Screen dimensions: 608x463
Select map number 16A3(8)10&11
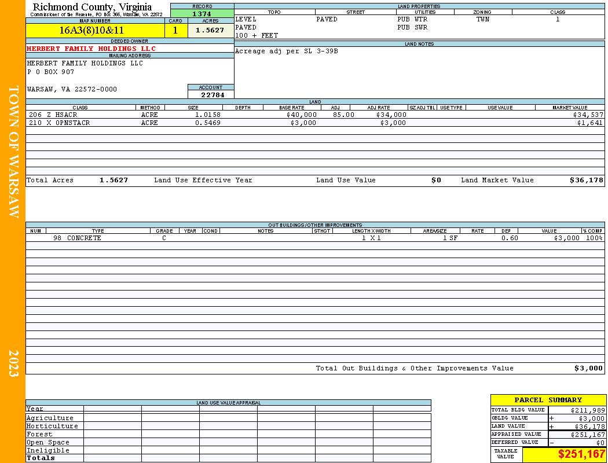(x=91, y=30)
